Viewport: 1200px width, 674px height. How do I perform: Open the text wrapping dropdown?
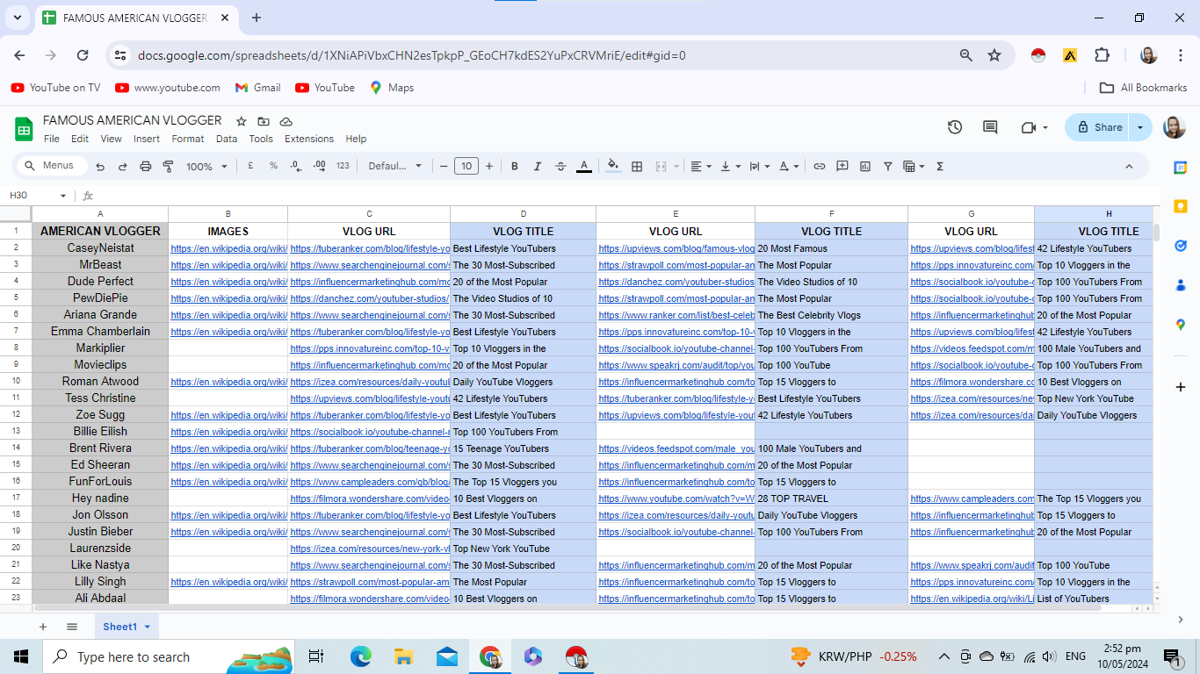(x=759, y=166)
